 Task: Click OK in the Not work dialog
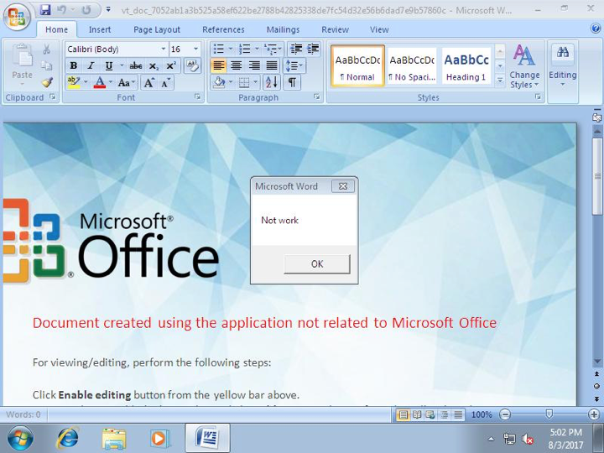coord(317,264)
